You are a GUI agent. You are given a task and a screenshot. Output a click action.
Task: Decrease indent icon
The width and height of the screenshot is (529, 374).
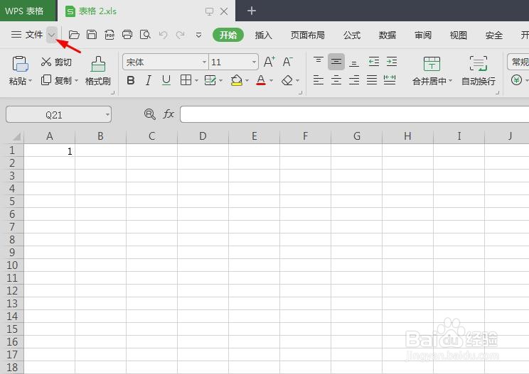pyautogui.click(x=374, y=62)
